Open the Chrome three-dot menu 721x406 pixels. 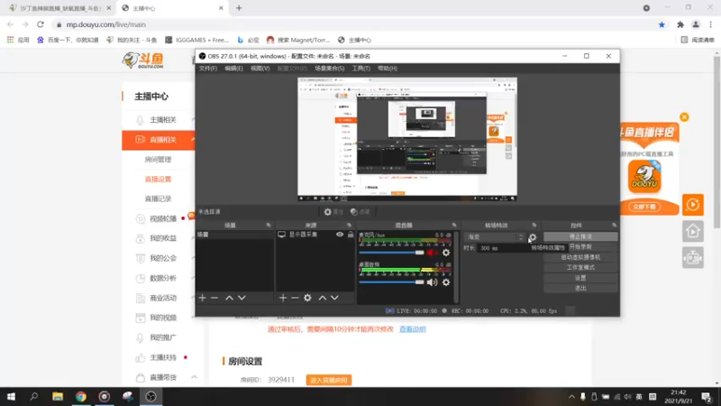[x=710, y=24]
